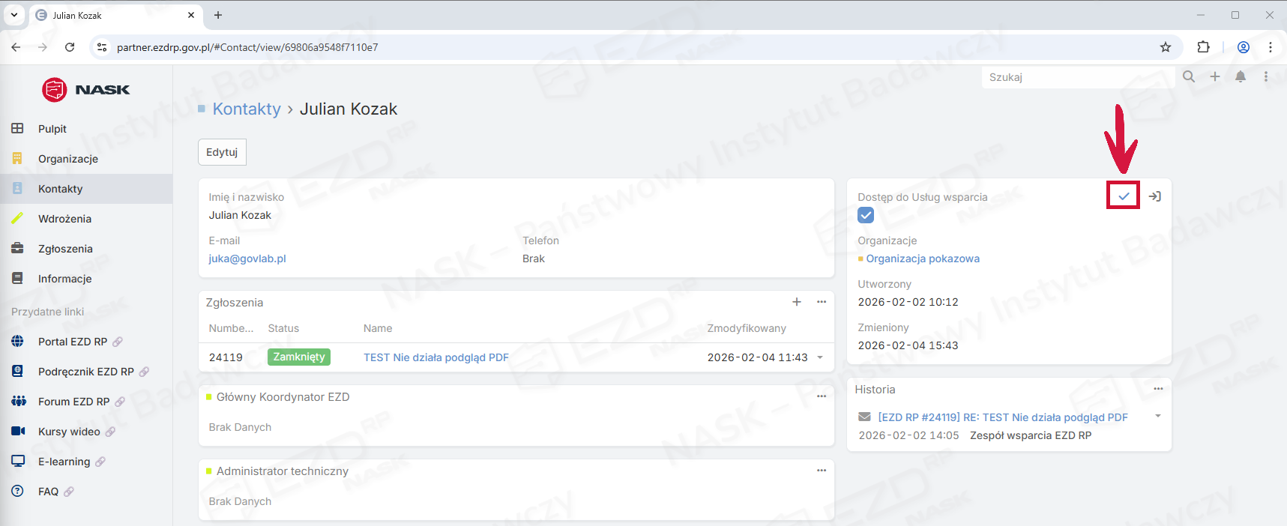Image resolution: width=1287 pixels, height=526 pixels.
Task: Open the browser extensions puzzle icon
Action: point(1203,47)
